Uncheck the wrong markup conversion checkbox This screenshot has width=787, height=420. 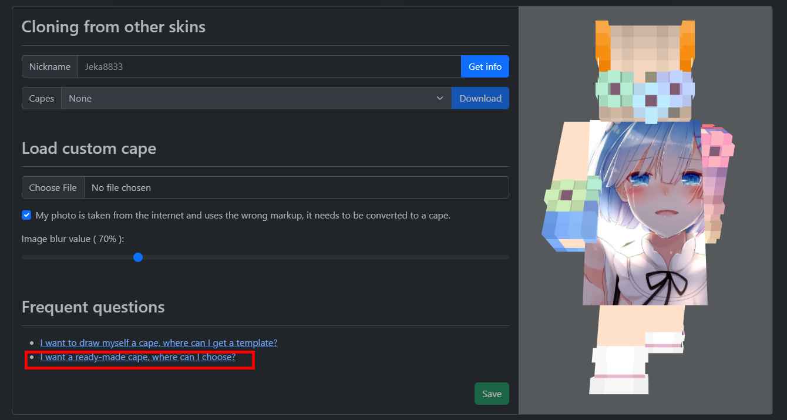[x=26, y=215]
